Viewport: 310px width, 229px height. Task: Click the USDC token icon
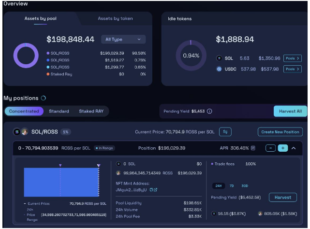(219, 69)
